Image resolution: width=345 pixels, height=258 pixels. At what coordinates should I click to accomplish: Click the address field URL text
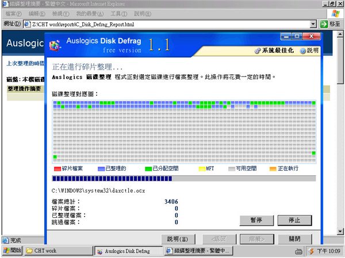83,24
